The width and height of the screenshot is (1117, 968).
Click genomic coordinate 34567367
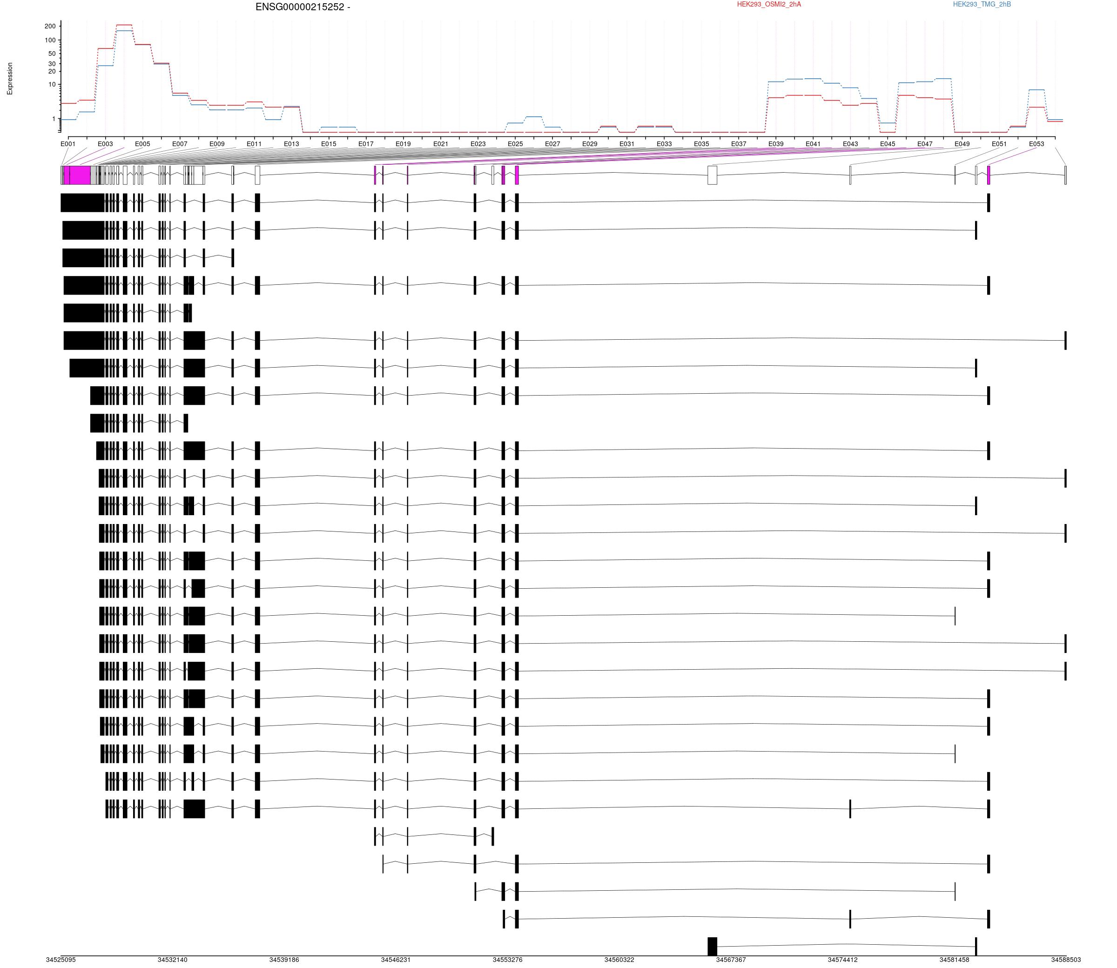pyautogui.click(x=731, y=960)
